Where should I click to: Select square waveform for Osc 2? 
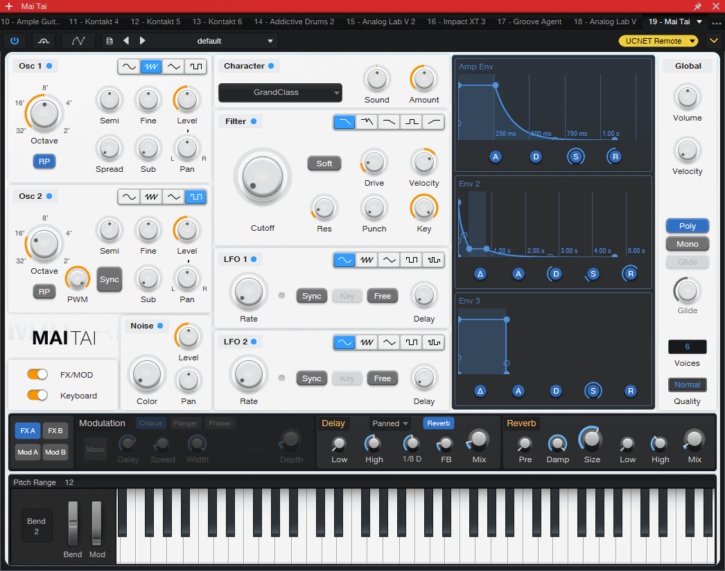pyautogui.click(x=195, y=197)
